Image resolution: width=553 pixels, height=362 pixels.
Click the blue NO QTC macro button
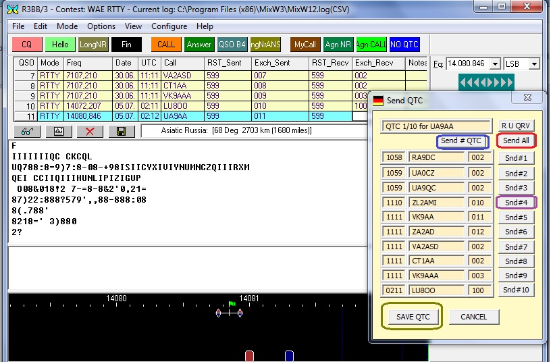[404, 45]
